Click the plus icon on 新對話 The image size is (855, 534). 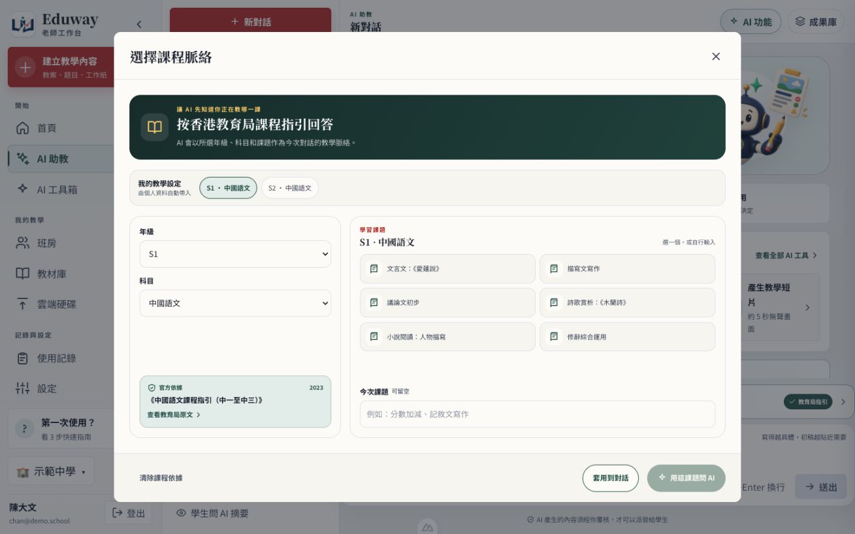pyautogui.click(x=235, y=22)
